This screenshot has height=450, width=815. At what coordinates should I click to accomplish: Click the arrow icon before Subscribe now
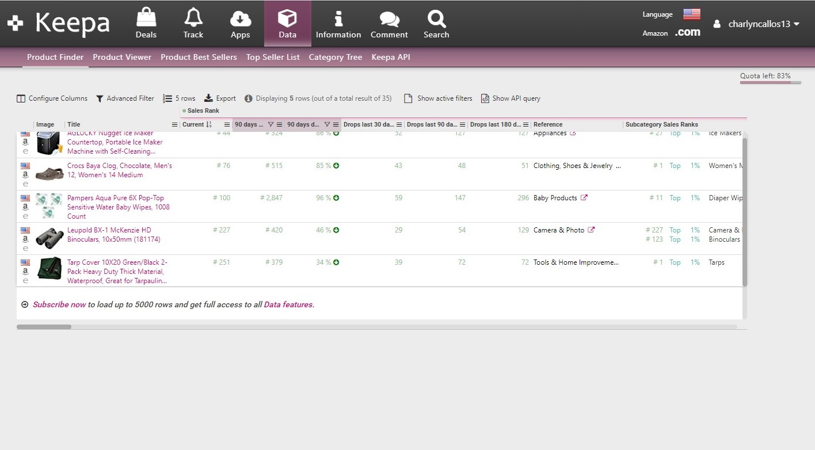click(x=25, y=304)
